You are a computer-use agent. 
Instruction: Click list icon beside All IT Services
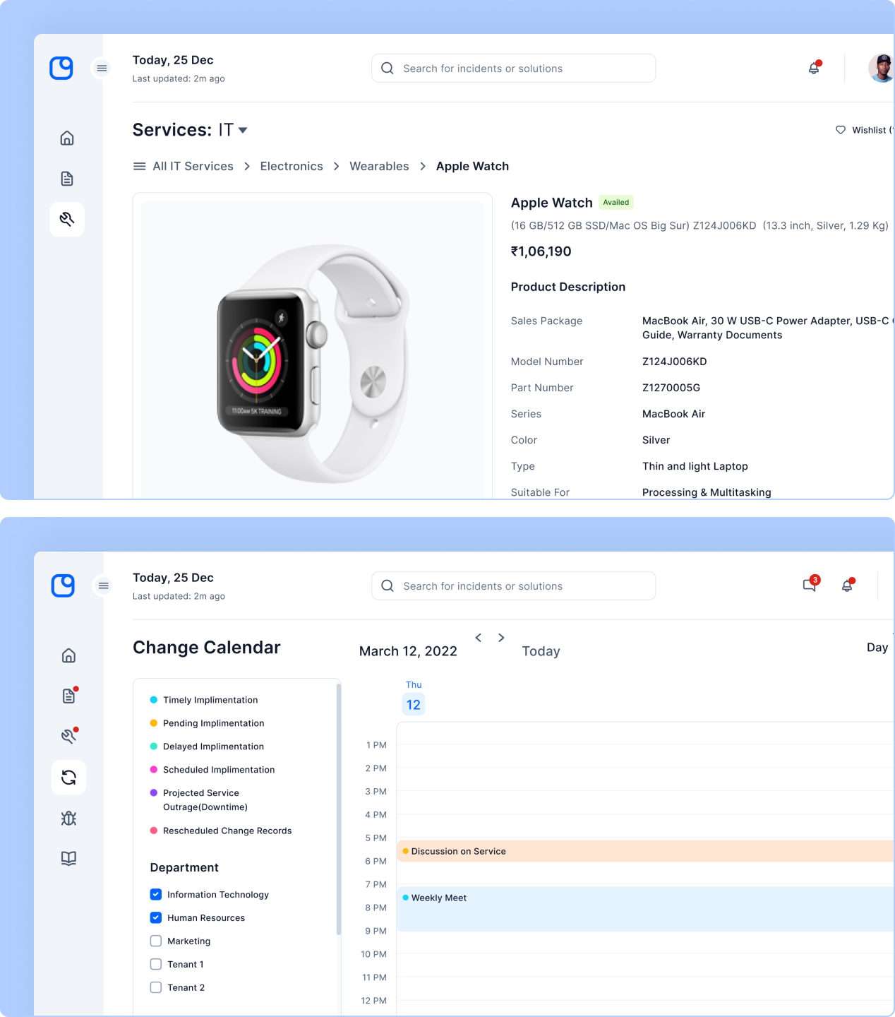tap(140, 167)
